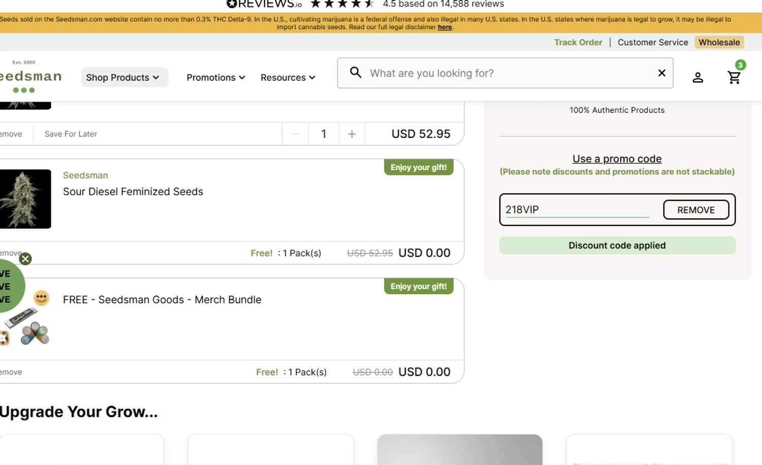The width and height of the screenshot is (762, 465).
Task: Expand the Promotions menu
Action: [x=216, y=77]
